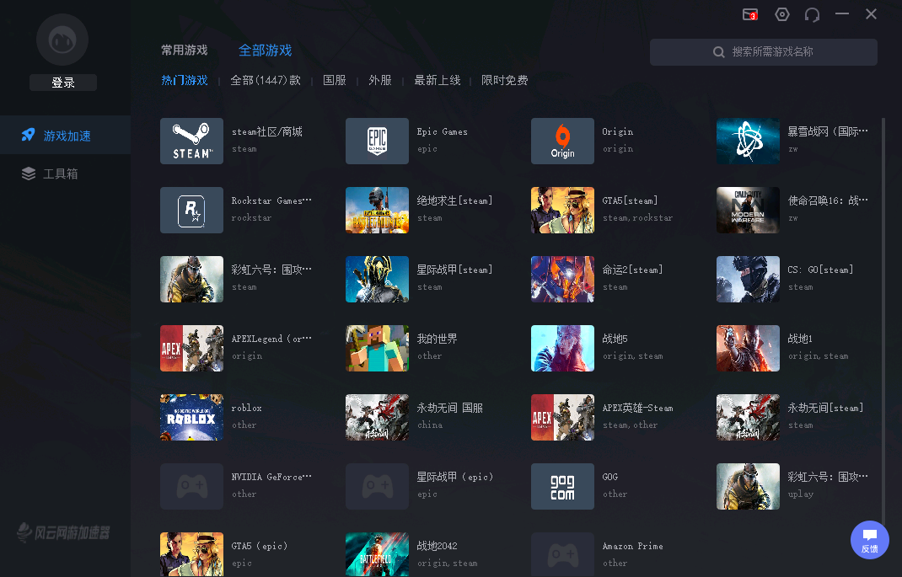Screen dimensions: 902x577
Task: Click the game list vertical scrollbar
Action: tap(883, 322)
